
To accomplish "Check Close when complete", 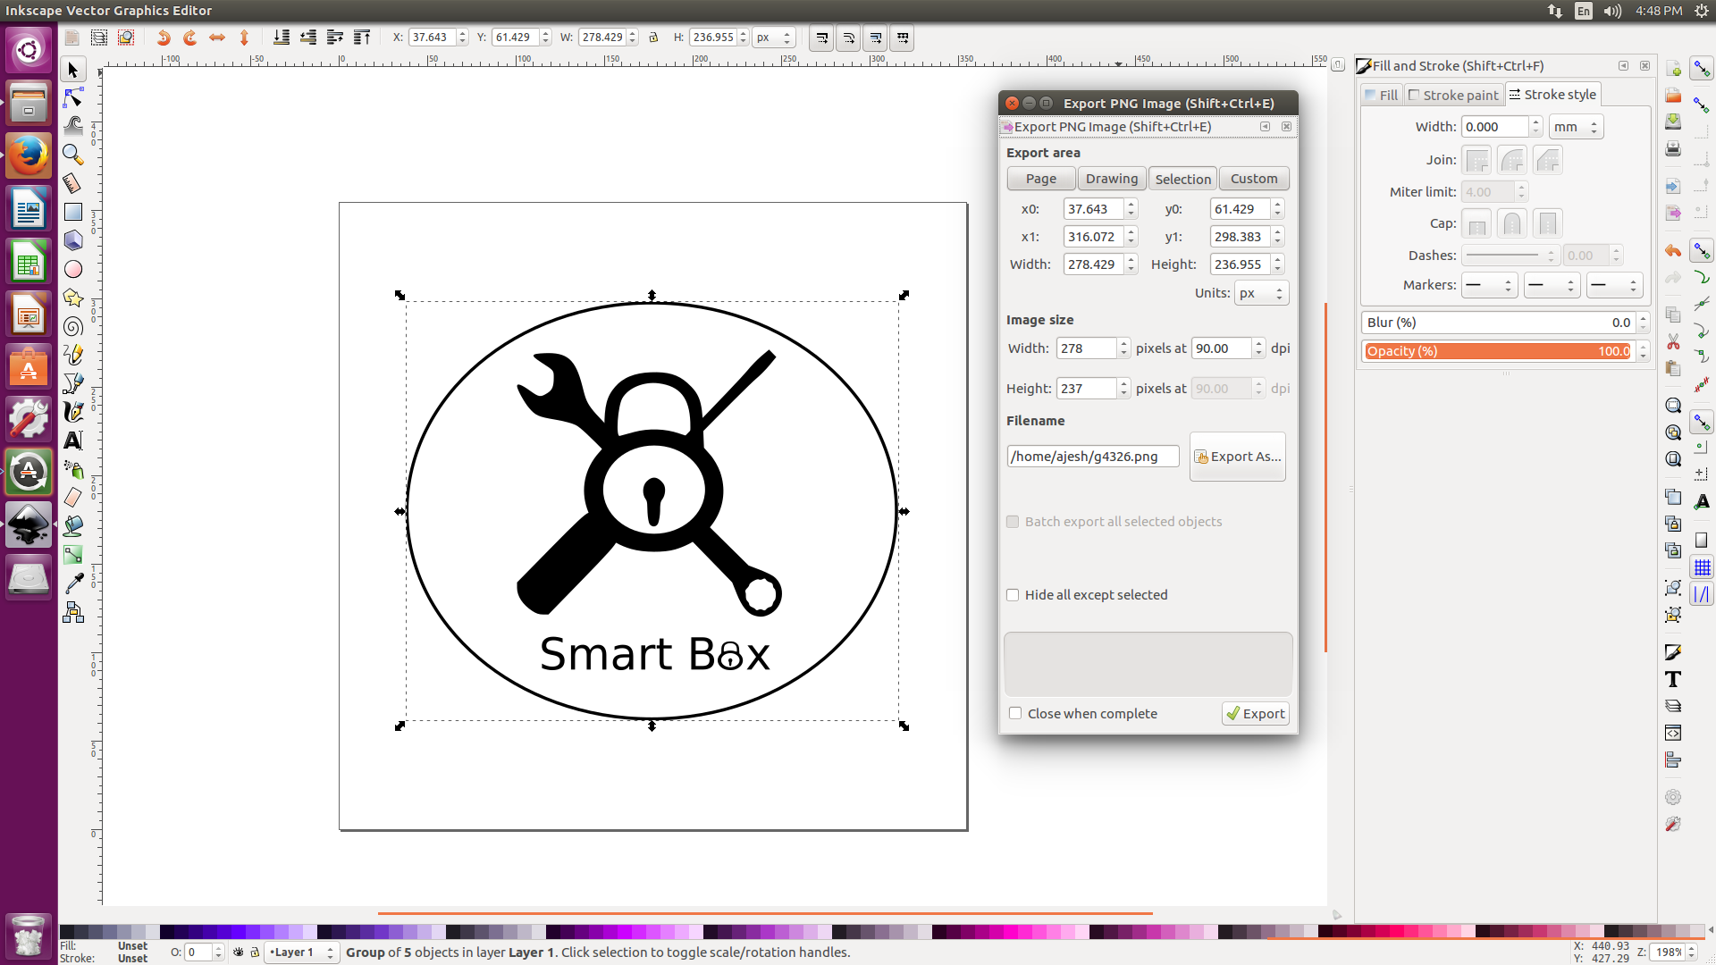I will (1015, 713).
